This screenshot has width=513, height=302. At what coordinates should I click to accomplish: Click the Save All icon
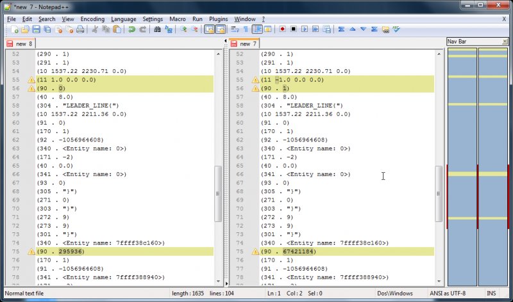click(x=47, y=29)
